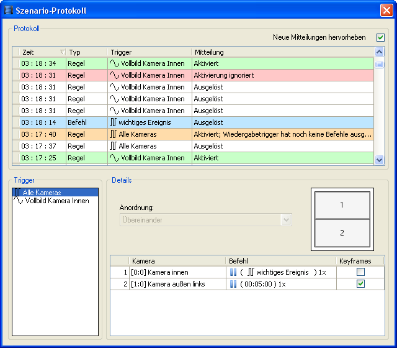
Task: Open the Anordnung dropdown
Action: [x=285, y=219]
